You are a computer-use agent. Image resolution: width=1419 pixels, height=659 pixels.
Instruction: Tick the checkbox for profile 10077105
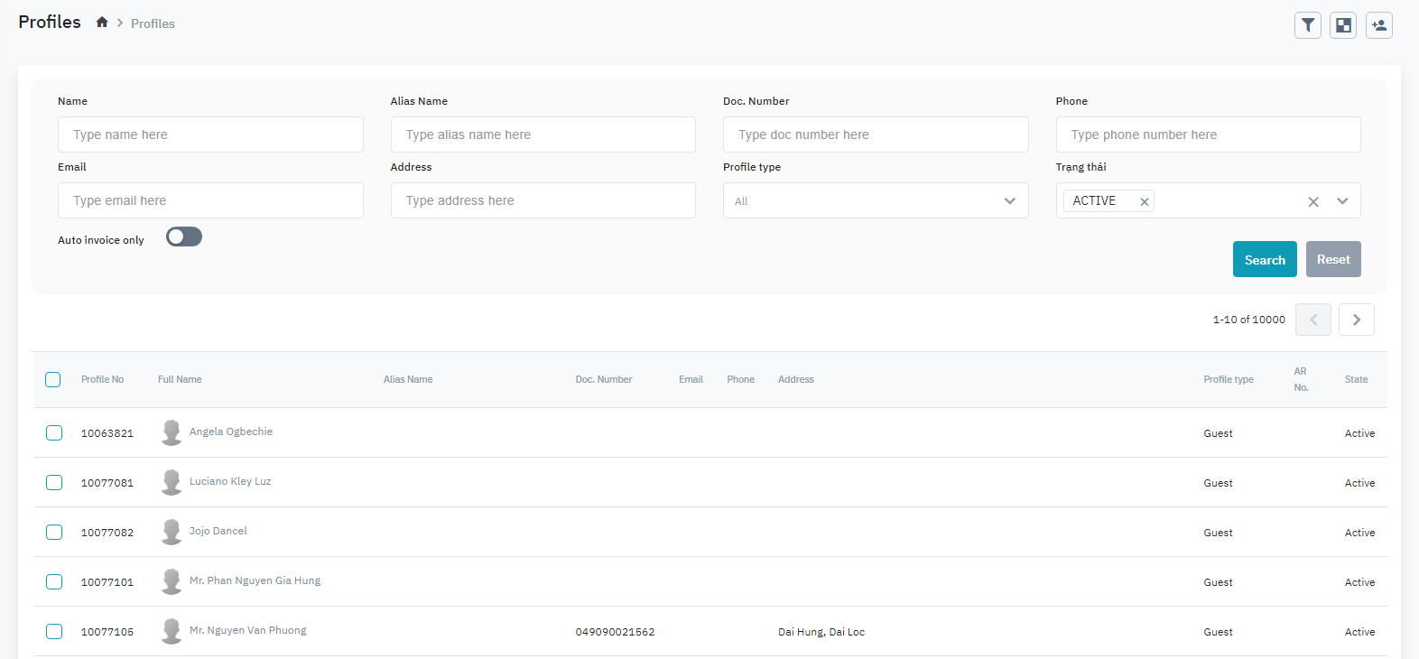coord(54,631)
